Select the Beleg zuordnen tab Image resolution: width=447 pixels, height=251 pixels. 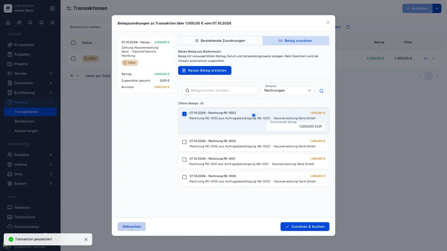pos(296,41)
